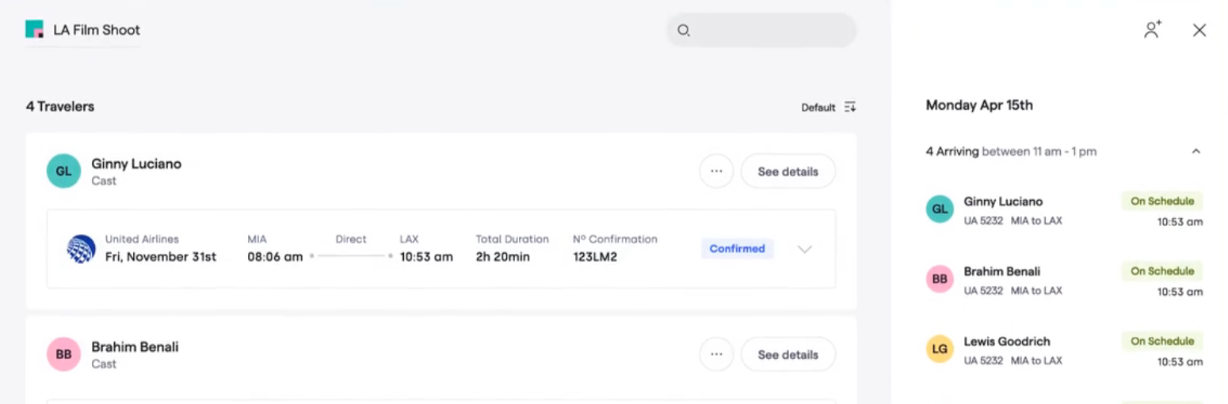Select Brahim Benali in arrivals panel
The image size is (1228, 404).
point(1002,272)
